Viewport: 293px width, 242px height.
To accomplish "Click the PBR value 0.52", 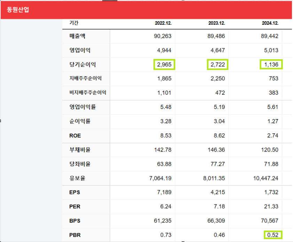I will coord(272,235).
